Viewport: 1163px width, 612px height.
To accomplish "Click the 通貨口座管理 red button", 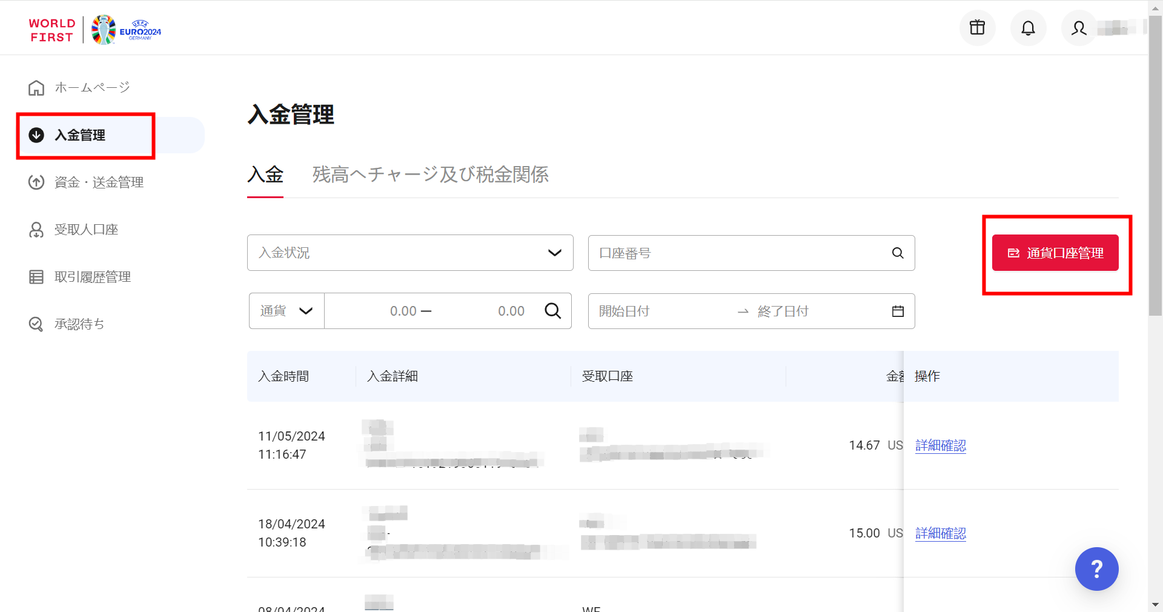I will [x=1055, y=253].
